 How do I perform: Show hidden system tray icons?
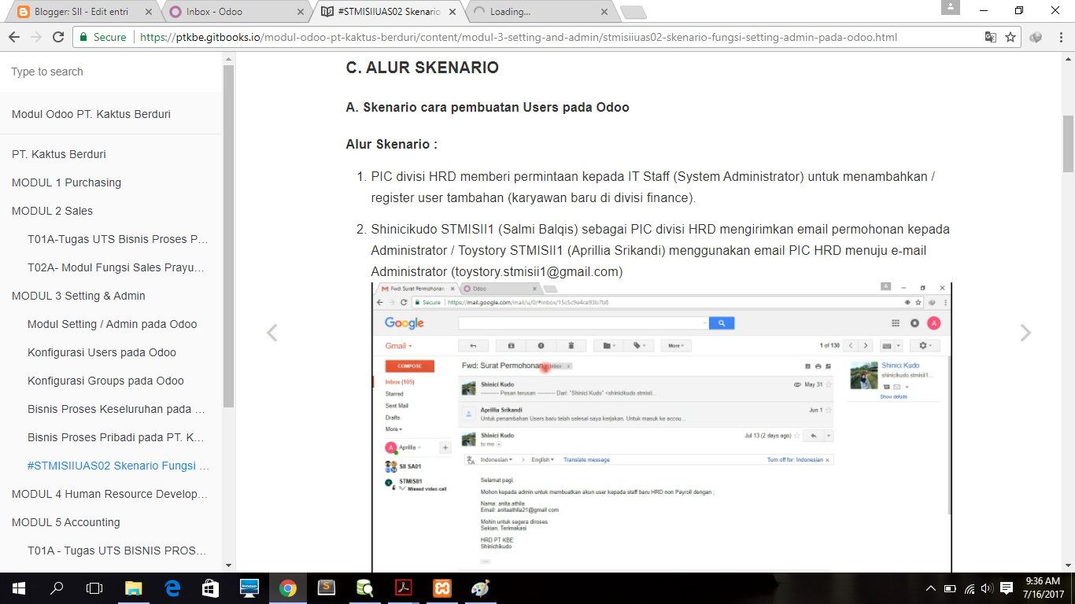(931, 588)
